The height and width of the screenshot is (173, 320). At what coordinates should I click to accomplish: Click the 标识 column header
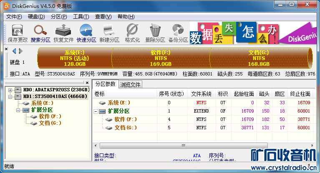pos(223,94)
